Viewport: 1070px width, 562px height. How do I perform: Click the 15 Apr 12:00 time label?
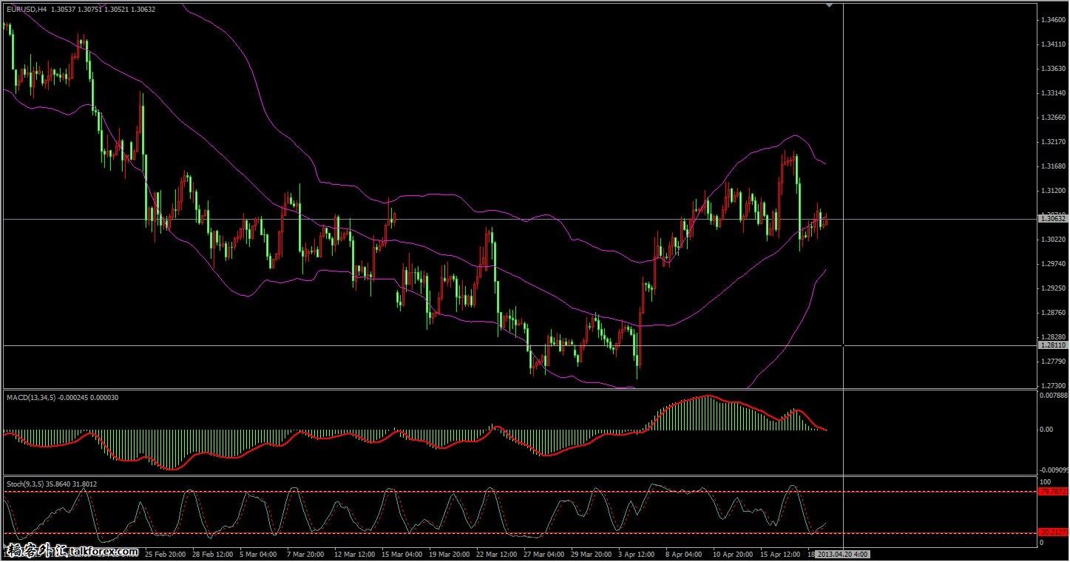point(781,553)
